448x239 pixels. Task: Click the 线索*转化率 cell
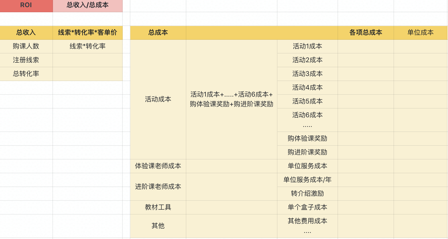pos(88,46)
